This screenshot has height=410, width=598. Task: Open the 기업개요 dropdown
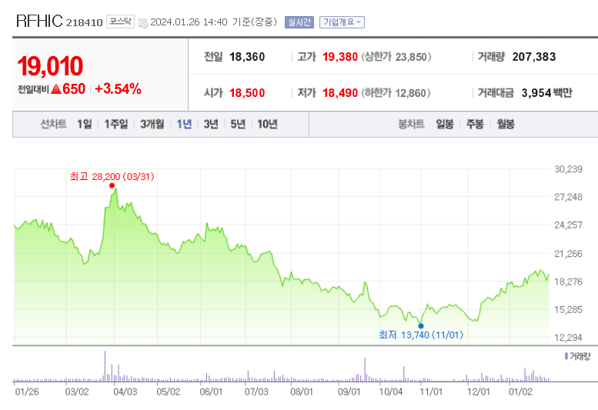[x=342, y=22]
